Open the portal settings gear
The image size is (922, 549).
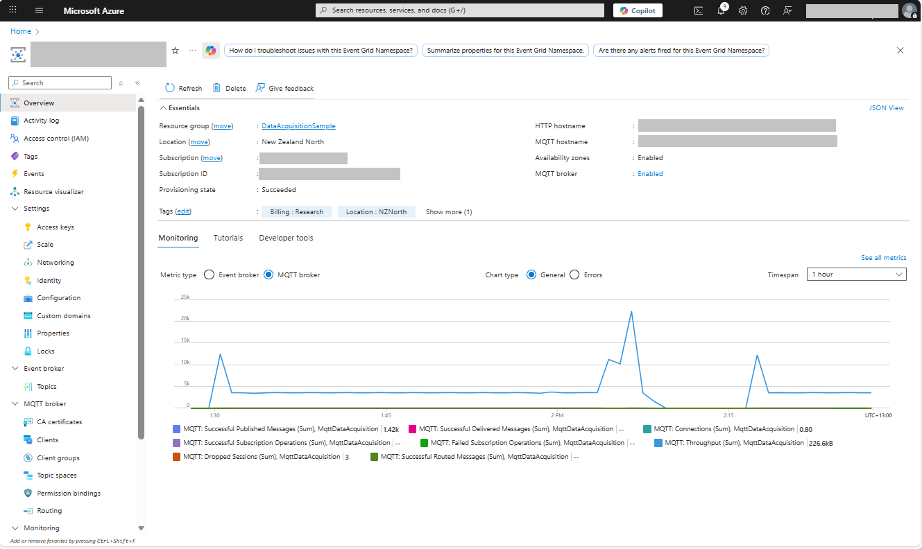point(743,10)
